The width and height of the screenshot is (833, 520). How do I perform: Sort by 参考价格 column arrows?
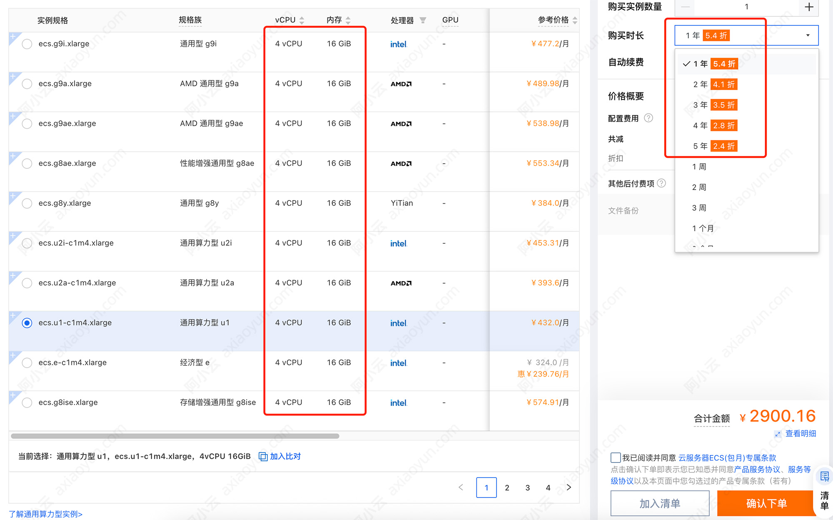tap(575, 20)
